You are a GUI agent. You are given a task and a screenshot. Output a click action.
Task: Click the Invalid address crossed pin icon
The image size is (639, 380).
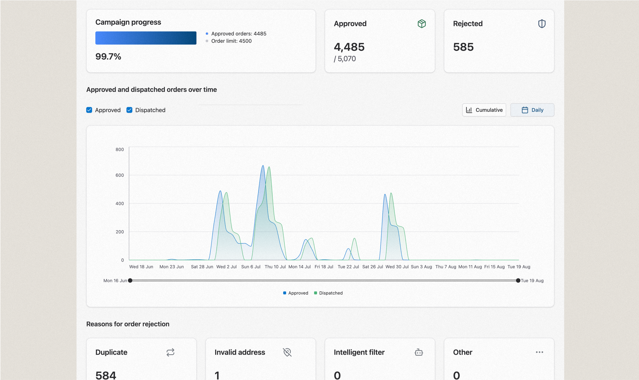click(287, 352)
